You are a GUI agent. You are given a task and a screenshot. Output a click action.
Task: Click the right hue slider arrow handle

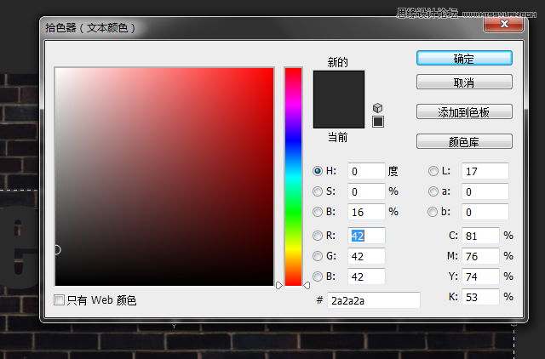pyautogui.click(x=307, y=285)
